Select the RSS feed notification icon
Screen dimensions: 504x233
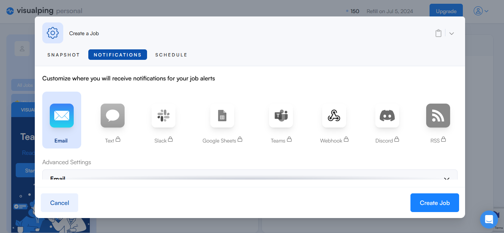click(x=438, y=116)
